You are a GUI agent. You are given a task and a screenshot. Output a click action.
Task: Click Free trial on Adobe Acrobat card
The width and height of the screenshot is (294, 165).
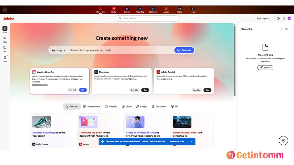197,90
